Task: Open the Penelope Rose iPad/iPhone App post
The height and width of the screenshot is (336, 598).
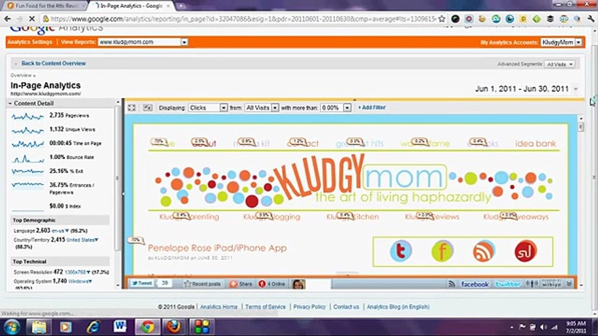Action: coord(217,248)
